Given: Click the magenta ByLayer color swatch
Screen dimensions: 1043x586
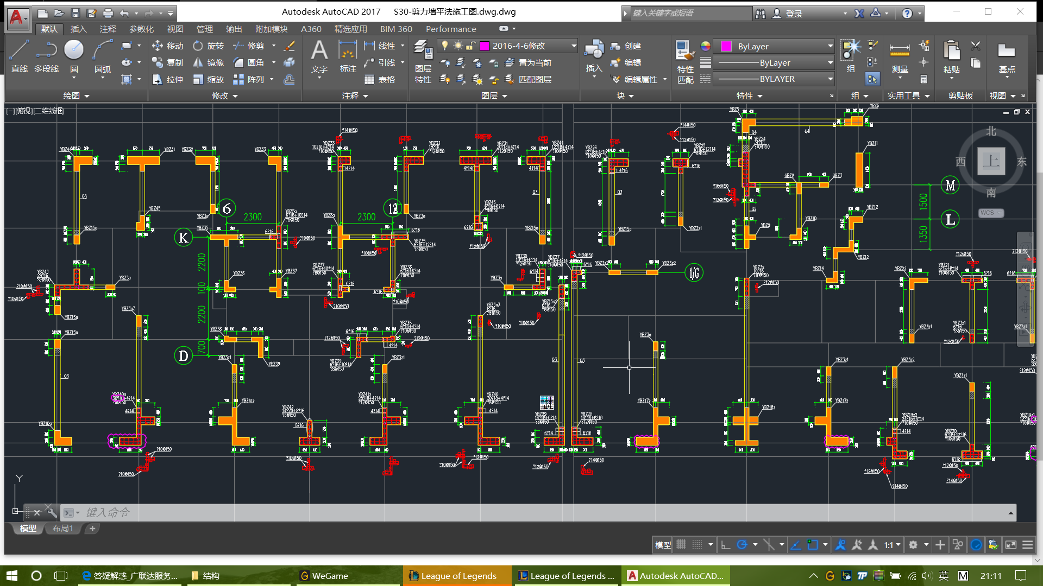Looking at the screenshot, I should (726, 47).
